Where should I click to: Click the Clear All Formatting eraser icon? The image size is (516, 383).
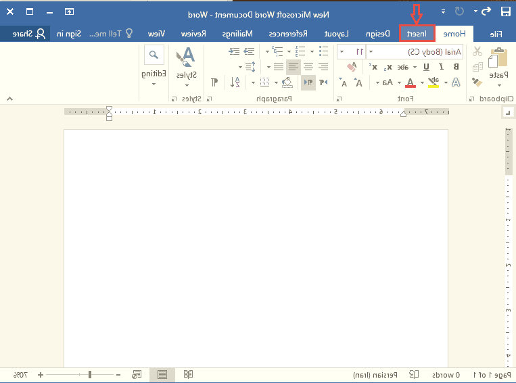[352, 67]
